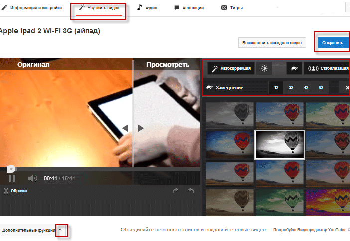Viewport: 350px width, 241px height.
Task: Click the Оригинал label on preview
Action: [x=33, y=65]
